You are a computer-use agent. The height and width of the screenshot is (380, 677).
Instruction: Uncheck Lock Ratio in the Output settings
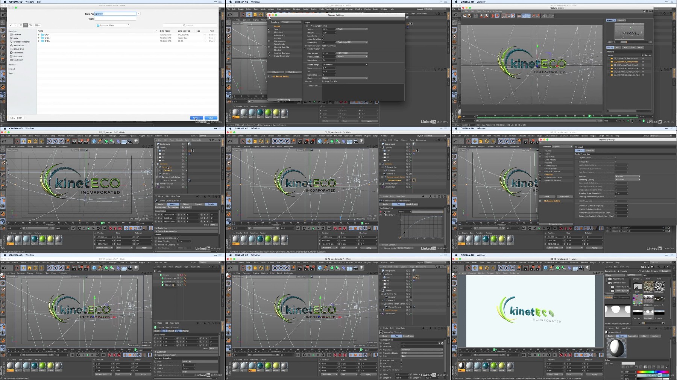(x=323, y=36)
